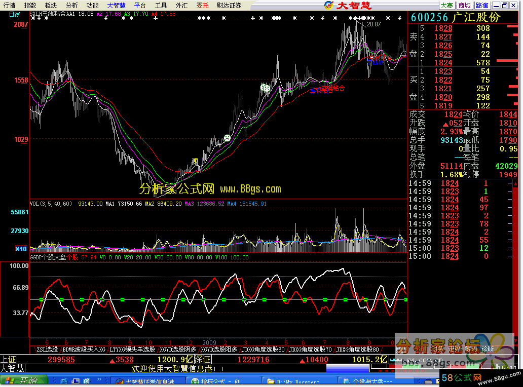Switch to the BDMR波段买入XG tab
This screenshot has height=387, width=523.
pos(84,350)
